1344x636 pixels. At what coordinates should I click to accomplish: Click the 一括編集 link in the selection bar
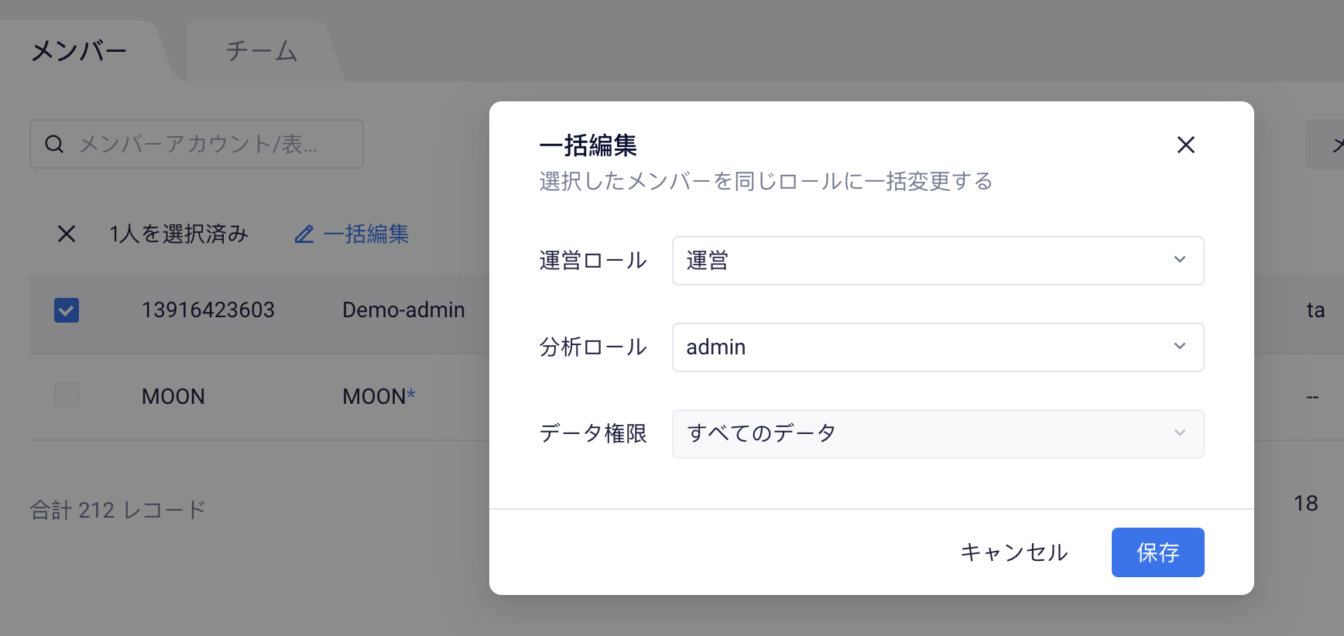click(366, 234)
